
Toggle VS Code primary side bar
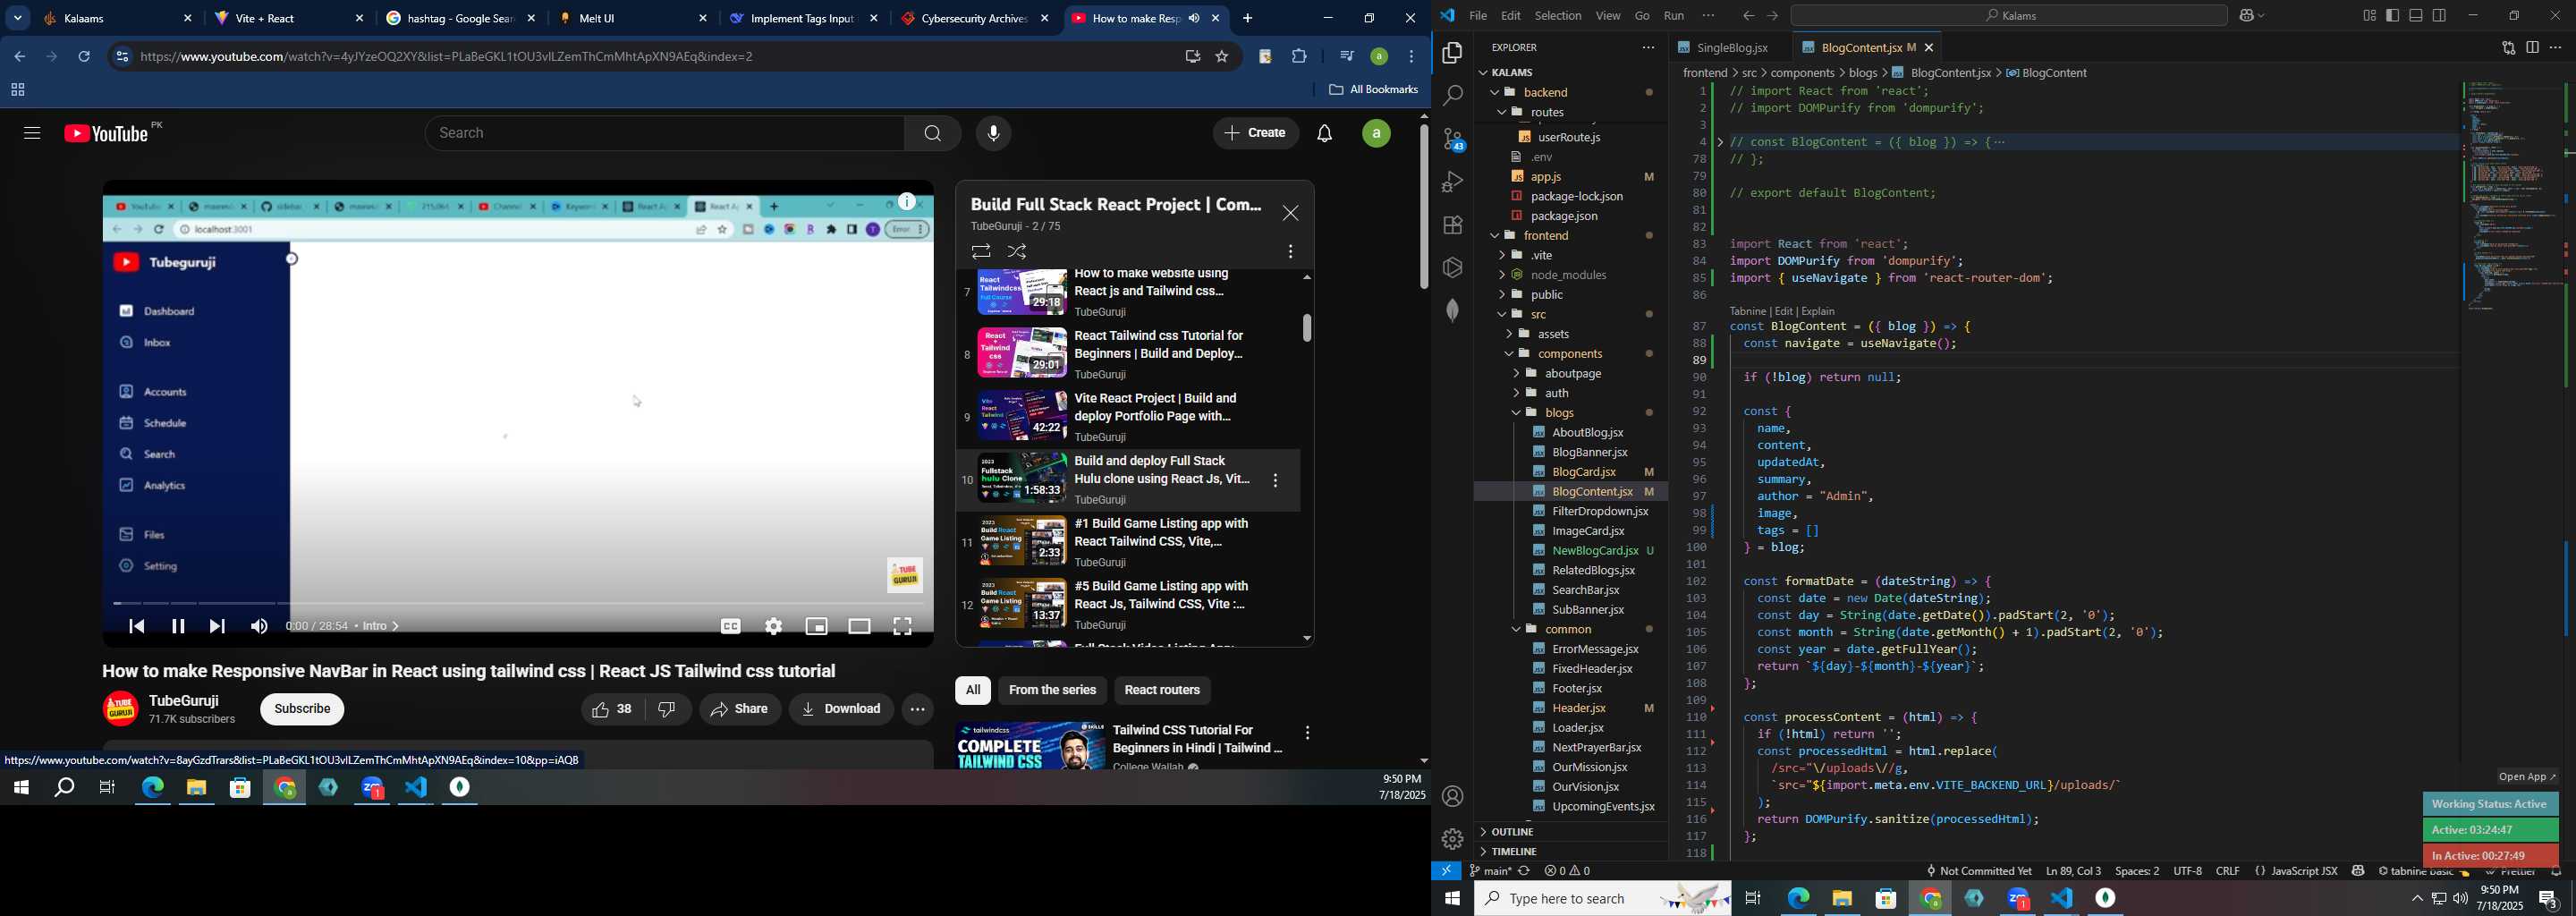click(x=2392, y=15)
